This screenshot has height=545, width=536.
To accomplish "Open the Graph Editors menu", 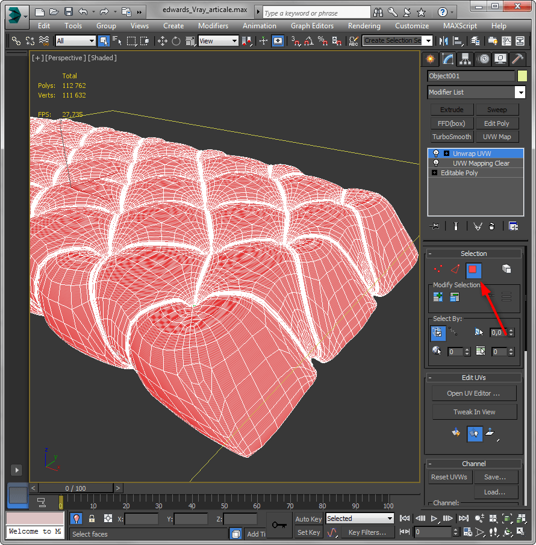I will tap(312, 26).
